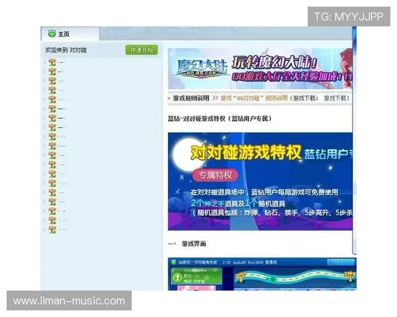This screenshot has height=317, width=397.
Task: Click the 游戏规则说明 breadcrumb text
Action: (x=191, y=98)
